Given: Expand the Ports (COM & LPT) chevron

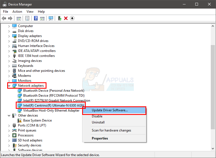Looking at the screenshot, I should 9,126.
